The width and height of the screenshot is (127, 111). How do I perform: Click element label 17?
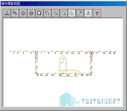pyautogui.click(x=97, y=53)
